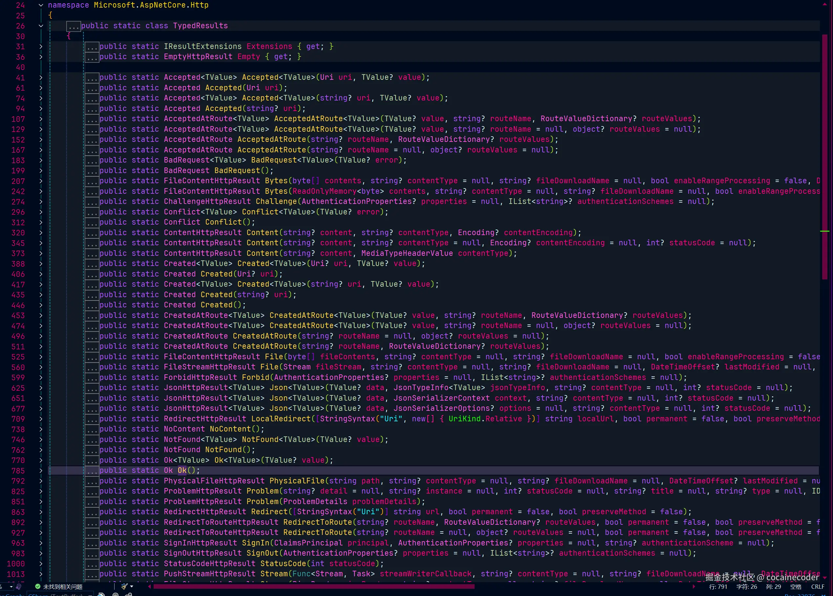Collapse the Microsoft.AspNetCore.Http namespace block
The height and width of the screenshot is (596, 833).
[x=41, y=5]
